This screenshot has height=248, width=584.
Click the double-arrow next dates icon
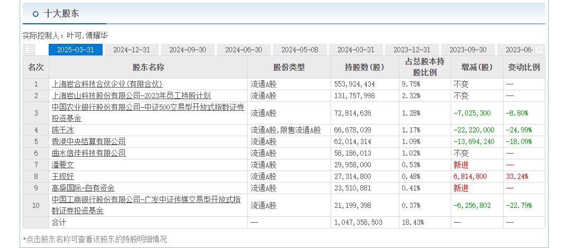[539, 50]
